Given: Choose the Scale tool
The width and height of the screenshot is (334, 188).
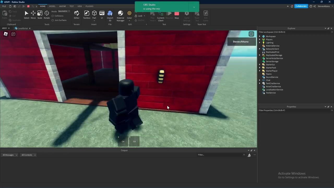Looking at the screenshot, I should [40, 15].
